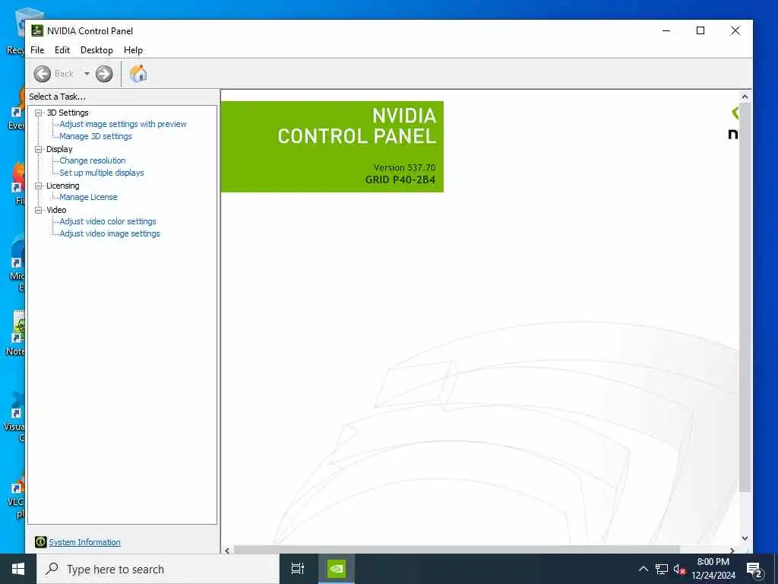Click the Back arrow toolbar icon
Screen dimensions: 778x584
pyautogui.click(x=43, y=74)
